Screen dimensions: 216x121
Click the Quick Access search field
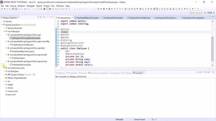(196, 13)
